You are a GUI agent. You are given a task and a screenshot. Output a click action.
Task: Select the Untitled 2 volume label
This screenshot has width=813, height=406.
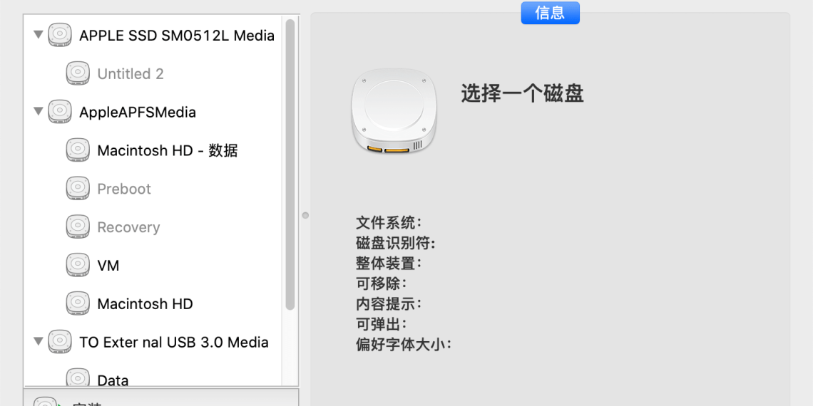[131, 73]
